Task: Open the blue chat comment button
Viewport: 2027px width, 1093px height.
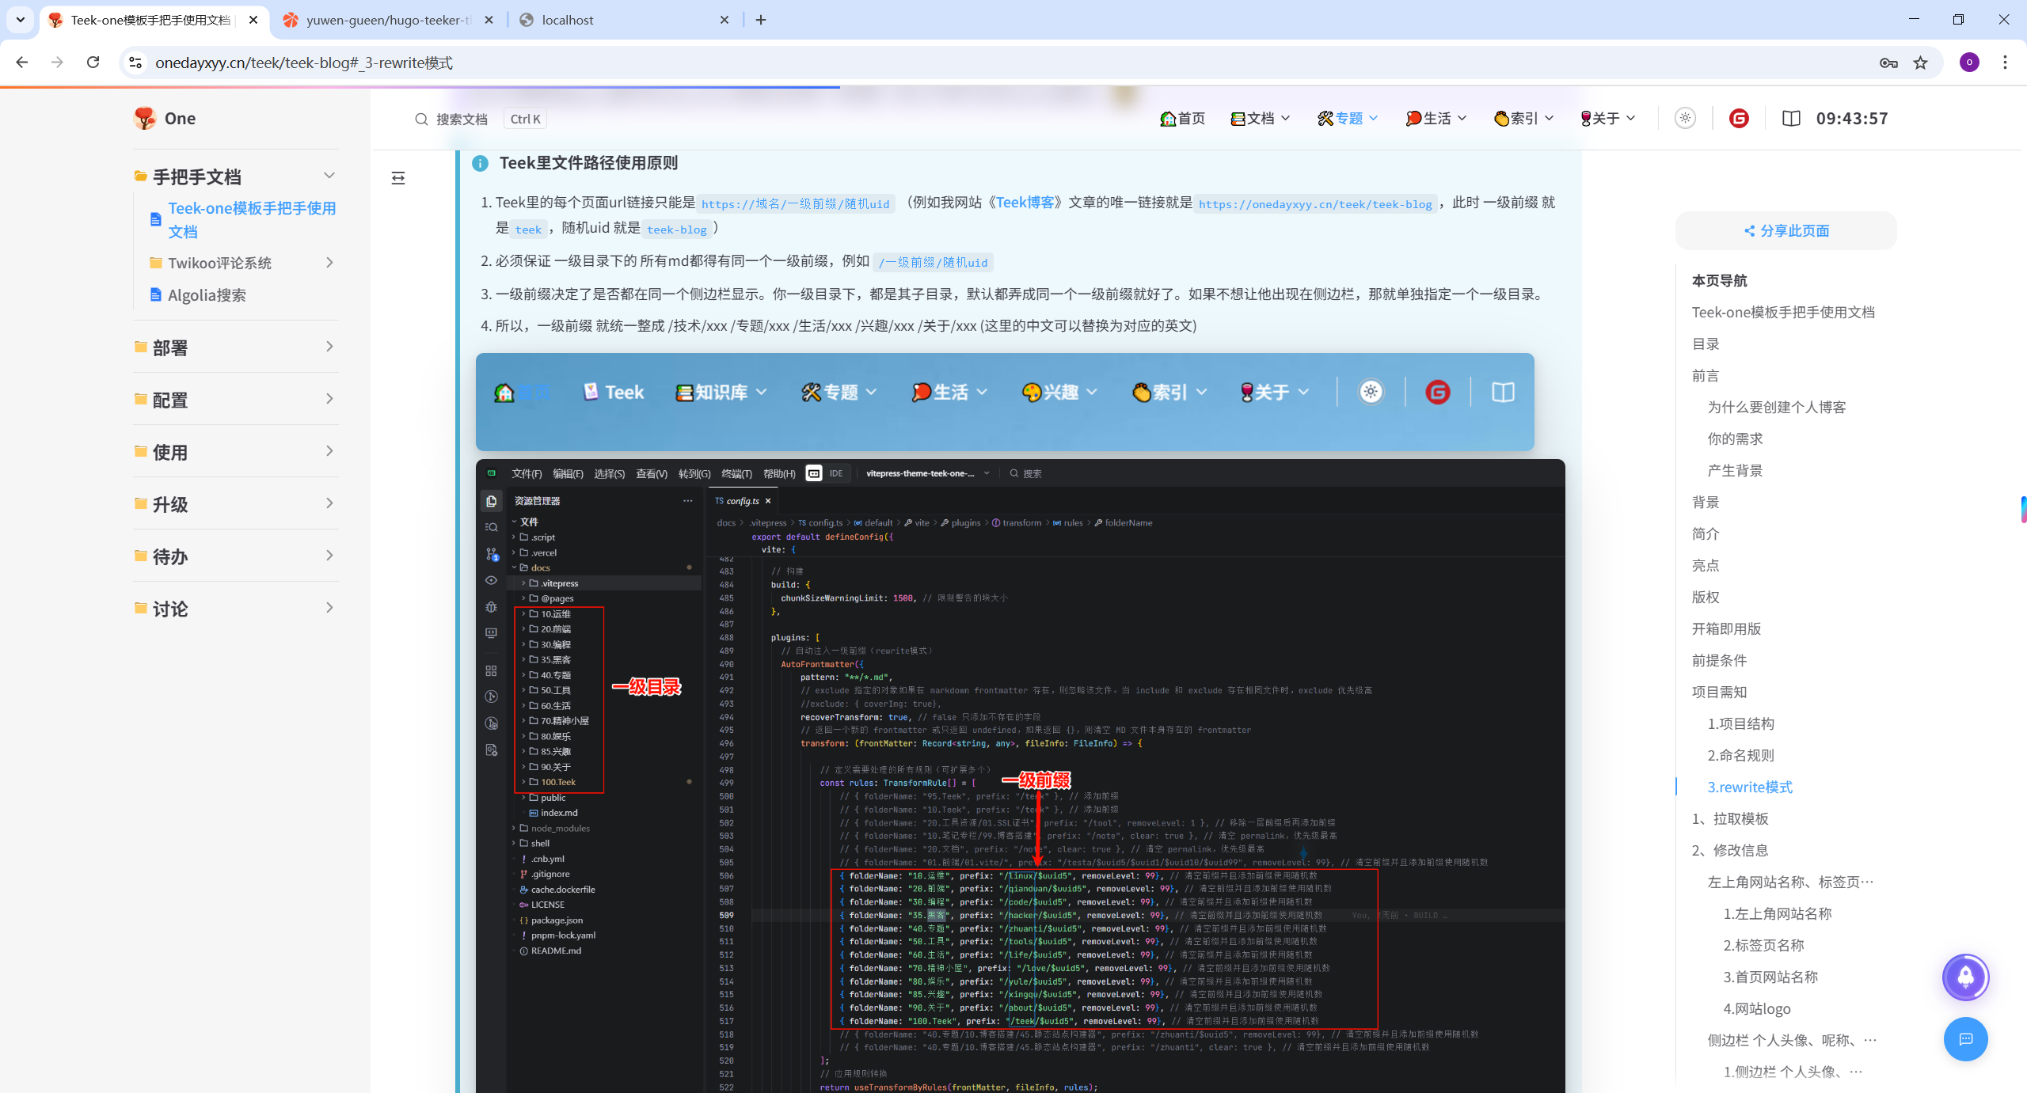Action: (x=1965, y=1039)
